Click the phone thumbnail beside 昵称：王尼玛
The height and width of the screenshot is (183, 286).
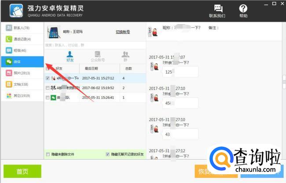[53, 32]
